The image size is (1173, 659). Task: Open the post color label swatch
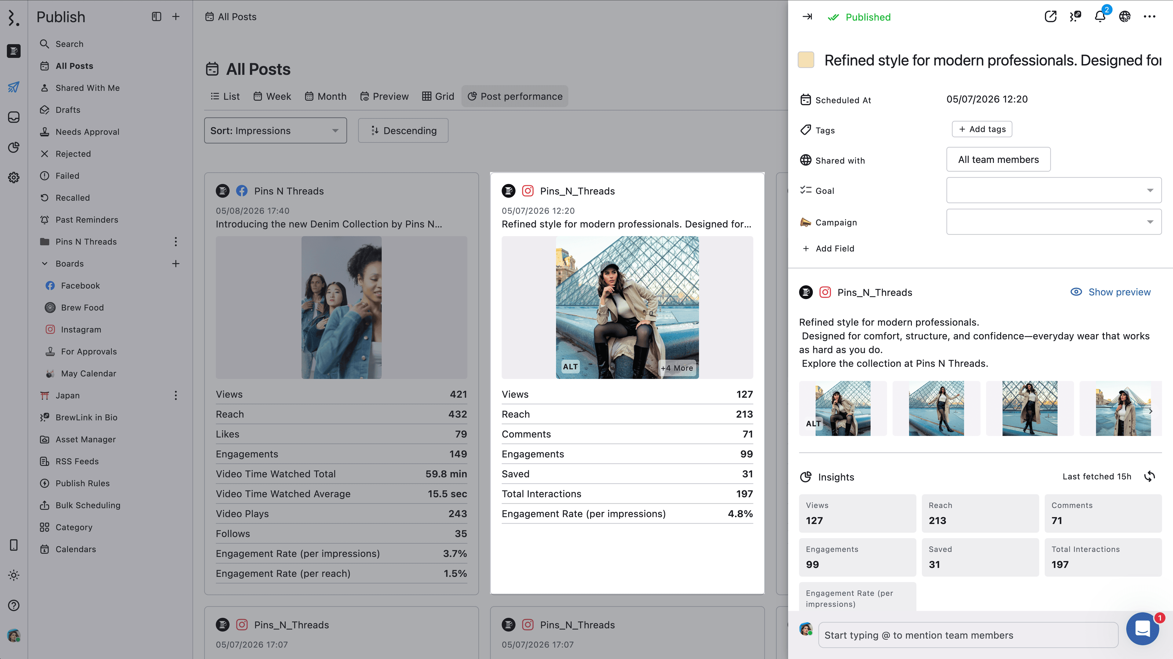(806, 60)
